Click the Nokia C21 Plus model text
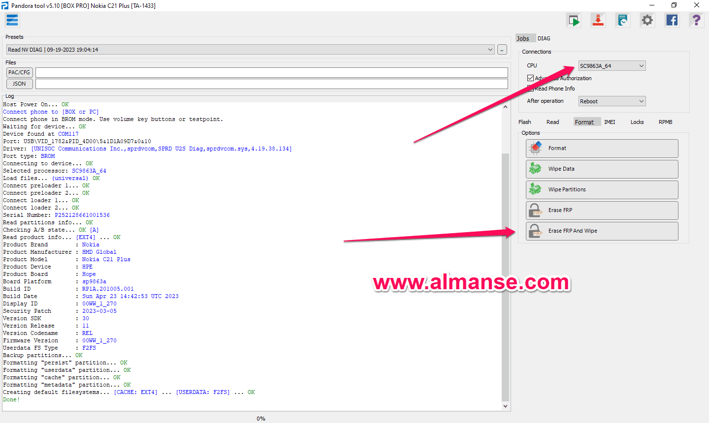The width and height of the screenshot is (709, 423). click(x=106, y=259)
